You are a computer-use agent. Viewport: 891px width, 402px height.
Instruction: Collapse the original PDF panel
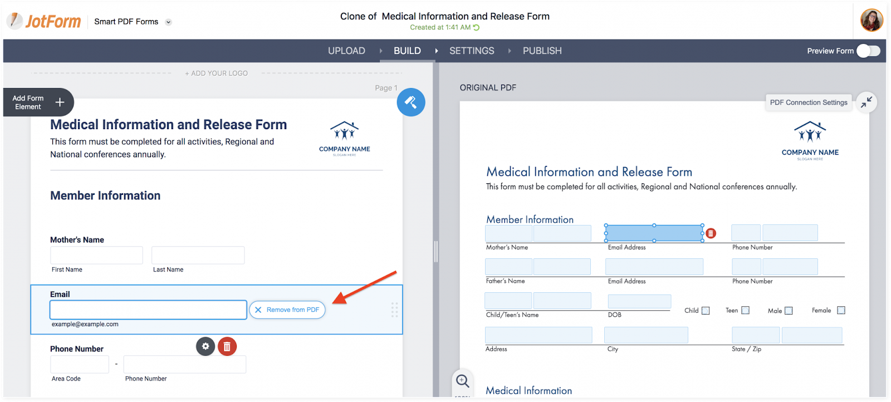866,102
